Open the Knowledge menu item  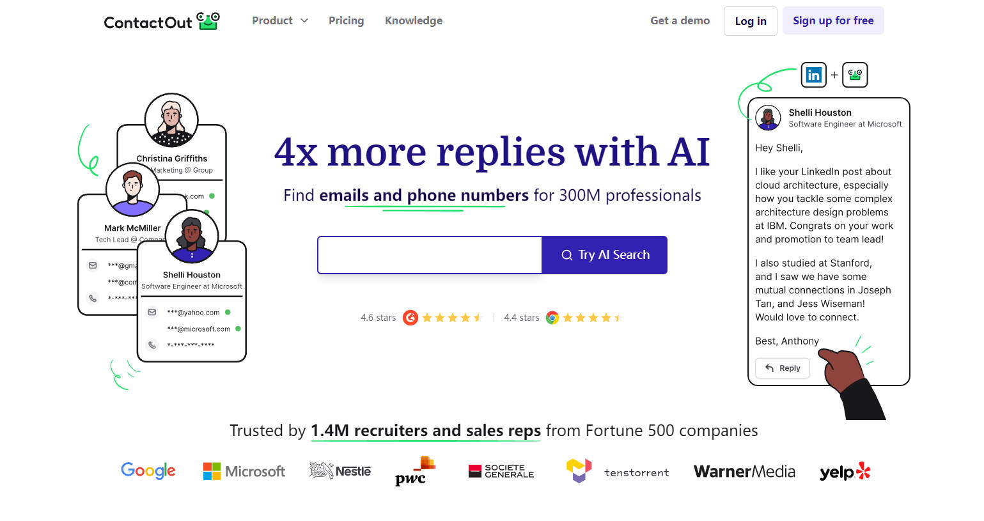pos(414,20)
